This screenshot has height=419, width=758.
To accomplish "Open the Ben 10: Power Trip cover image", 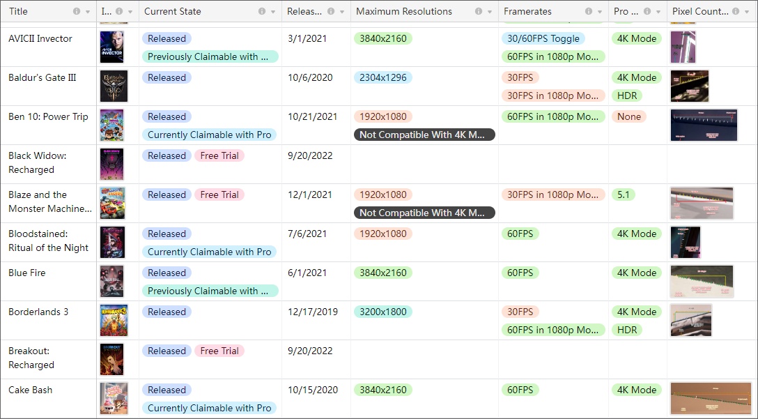I will pos(111,125).
